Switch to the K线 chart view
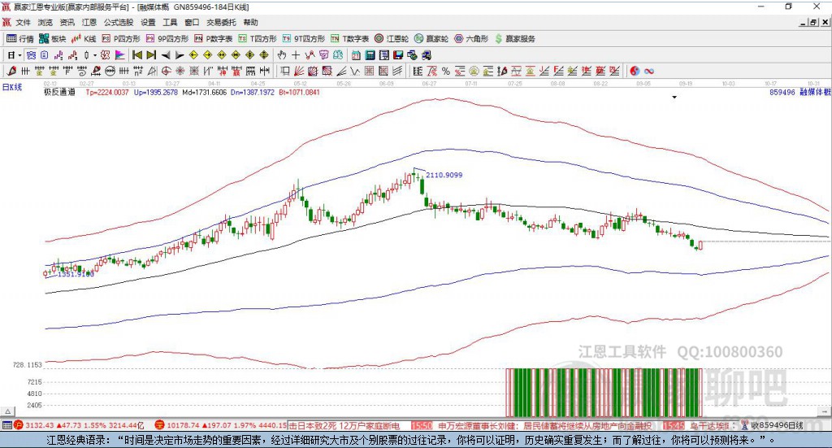This screenshot has height=448, width=832. [x=84, y=39]
